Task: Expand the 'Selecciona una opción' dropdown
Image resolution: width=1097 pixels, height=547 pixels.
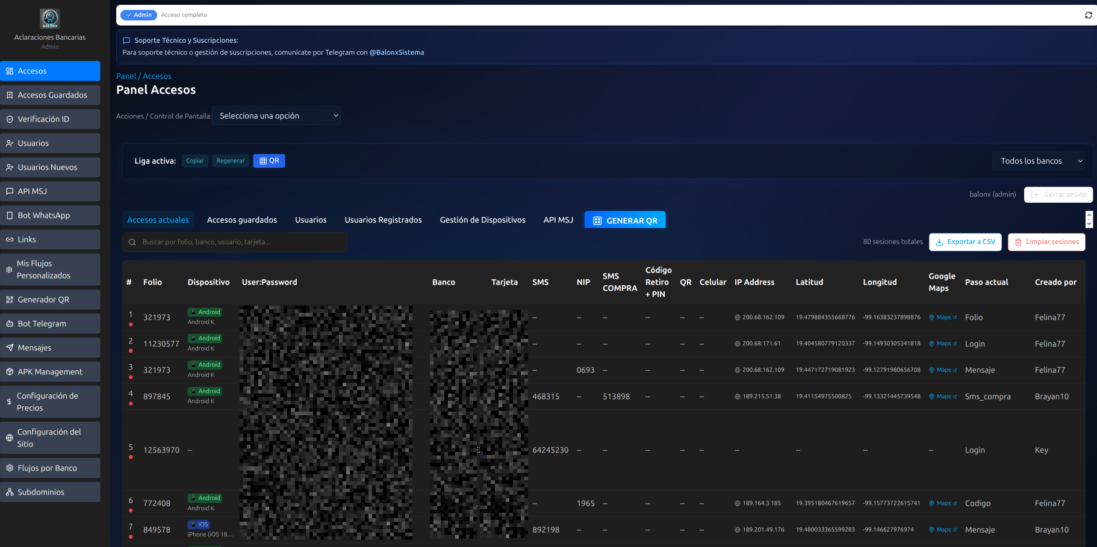Action: 276,116
